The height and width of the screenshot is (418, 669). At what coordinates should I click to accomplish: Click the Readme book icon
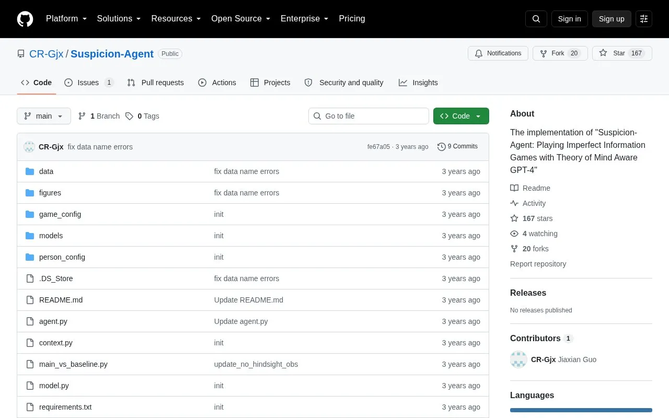[x=514, y=188]
